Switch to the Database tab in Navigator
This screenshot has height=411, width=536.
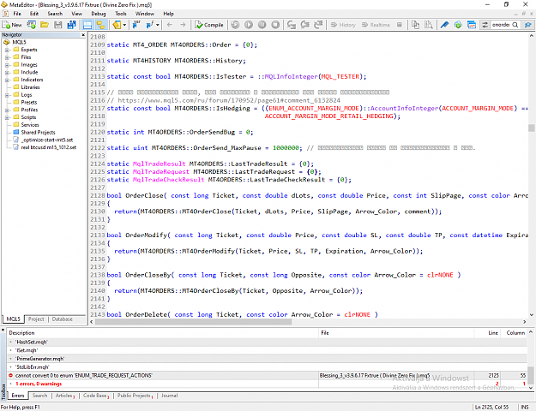[x=63, y=319]
